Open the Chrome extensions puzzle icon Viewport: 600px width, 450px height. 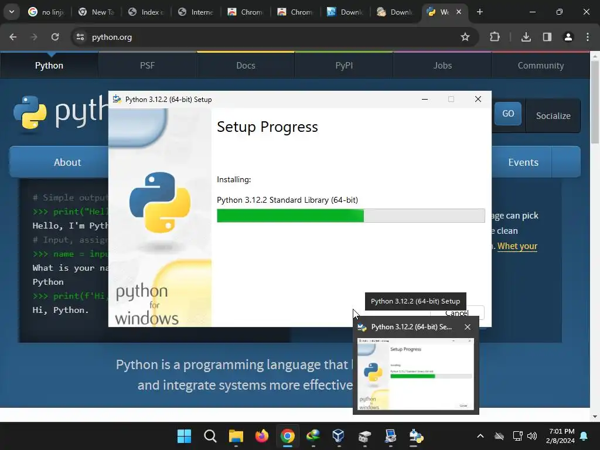(x=495, y=37)
